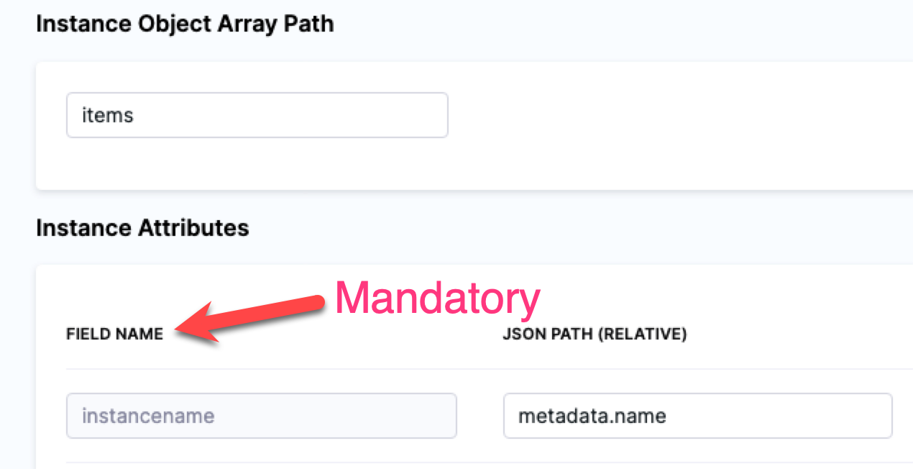Viewport: 913px width, 469px height.
Task: Click the Instance Object Array Path heading
Action: click(185, 24)
